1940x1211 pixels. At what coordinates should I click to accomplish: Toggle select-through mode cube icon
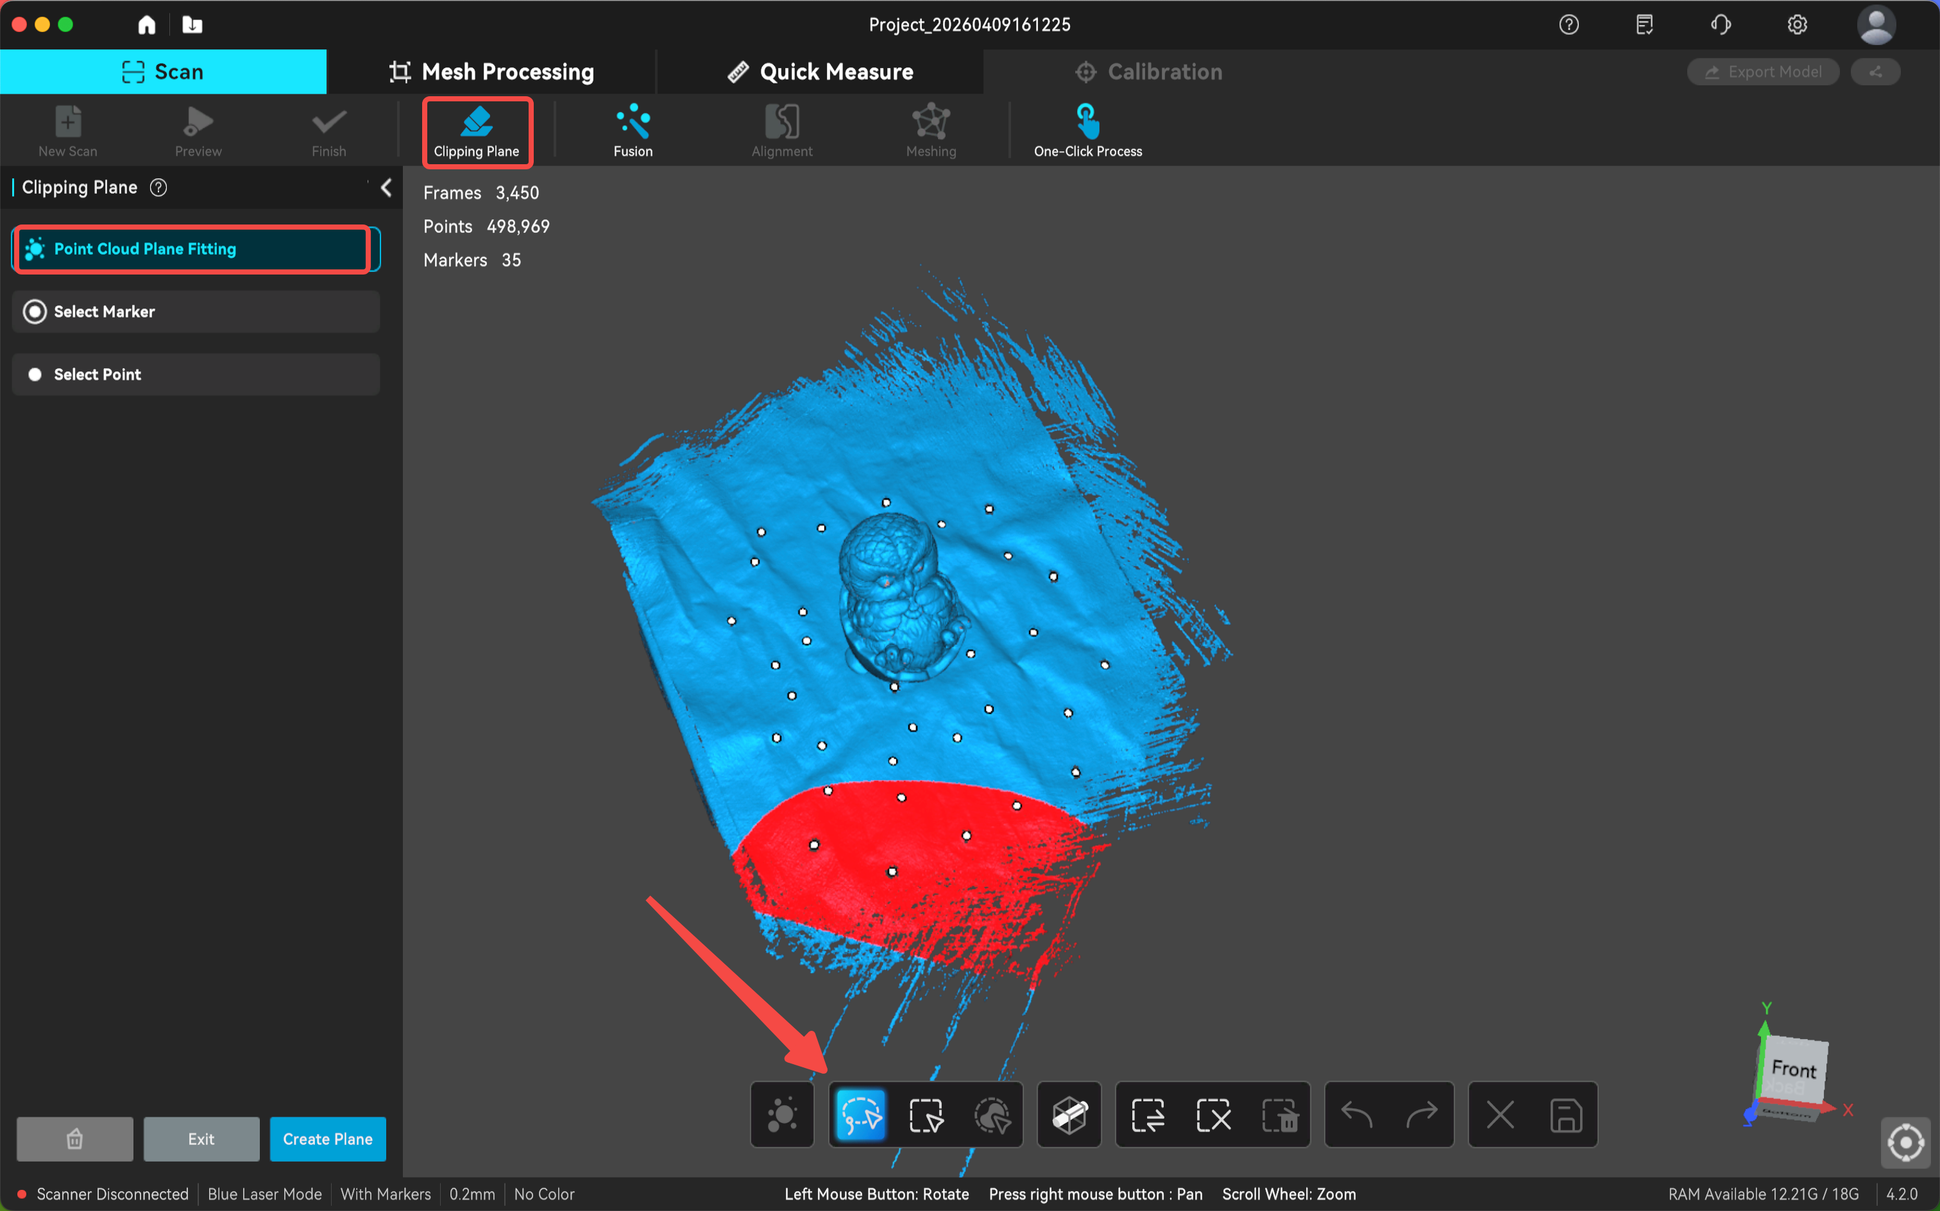[1069, 1114]
